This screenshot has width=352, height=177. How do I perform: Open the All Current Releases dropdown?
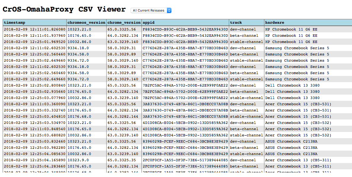[151, 10]
